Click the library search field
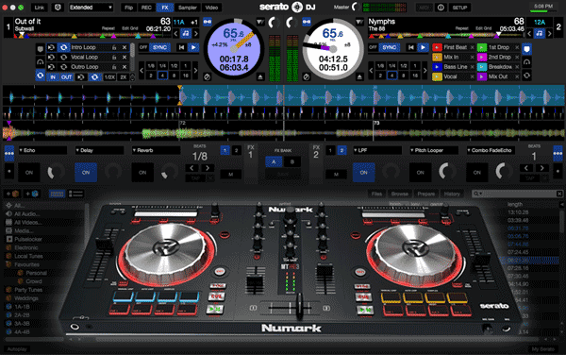 click(517, 194)
